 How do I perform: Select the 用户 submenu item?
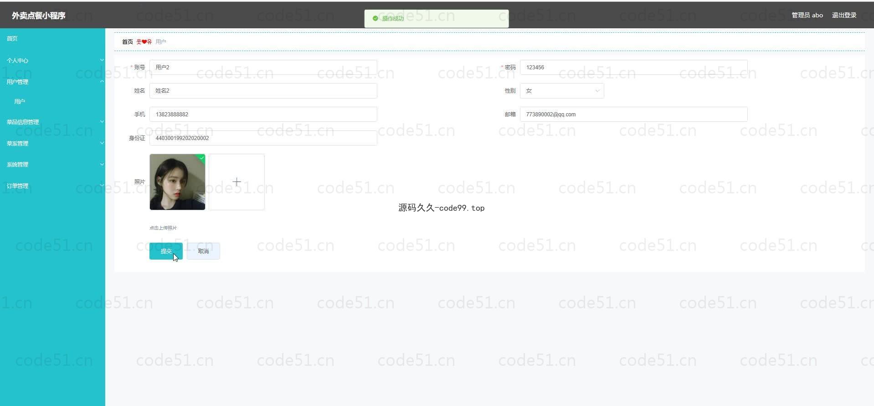click(x=52, y=102)
